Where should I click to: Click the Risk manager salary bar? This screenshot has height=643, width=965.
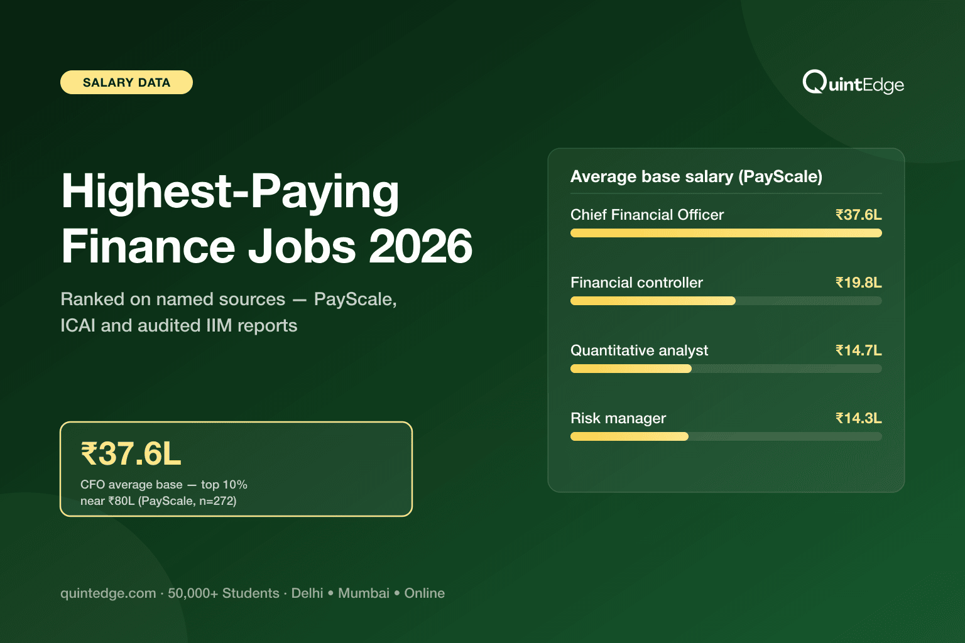(726, 436)
